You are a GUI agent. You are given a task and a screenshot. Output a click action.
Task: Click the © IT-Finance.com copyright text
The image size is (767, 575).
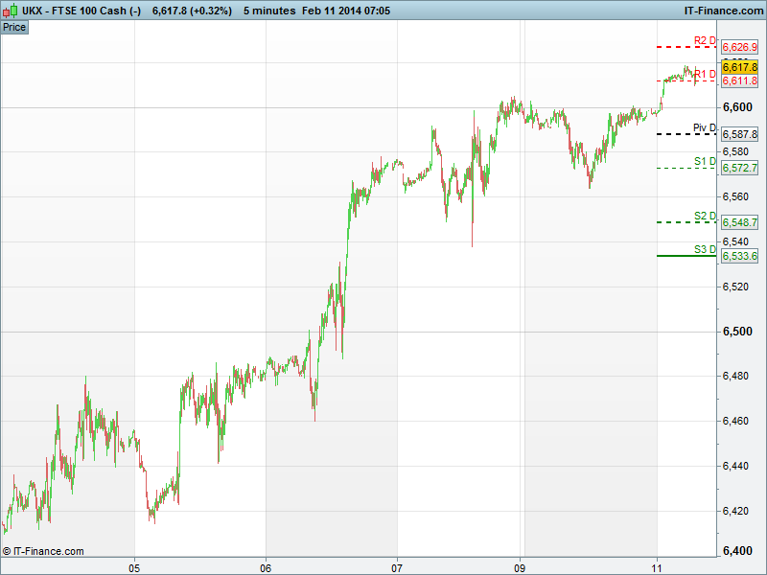tap(43, 551)
